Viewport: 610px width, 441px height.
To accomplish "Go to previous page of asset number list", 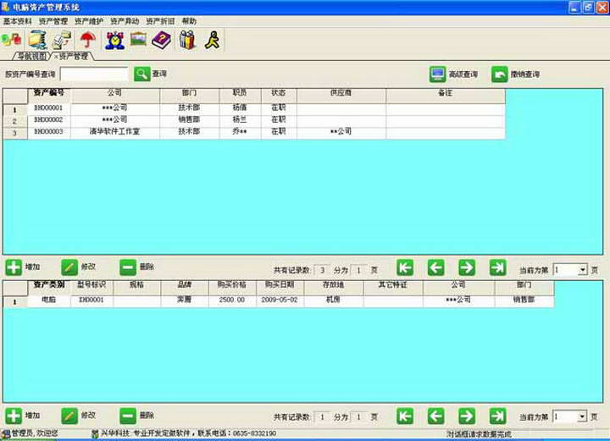I will coord(435,267).
